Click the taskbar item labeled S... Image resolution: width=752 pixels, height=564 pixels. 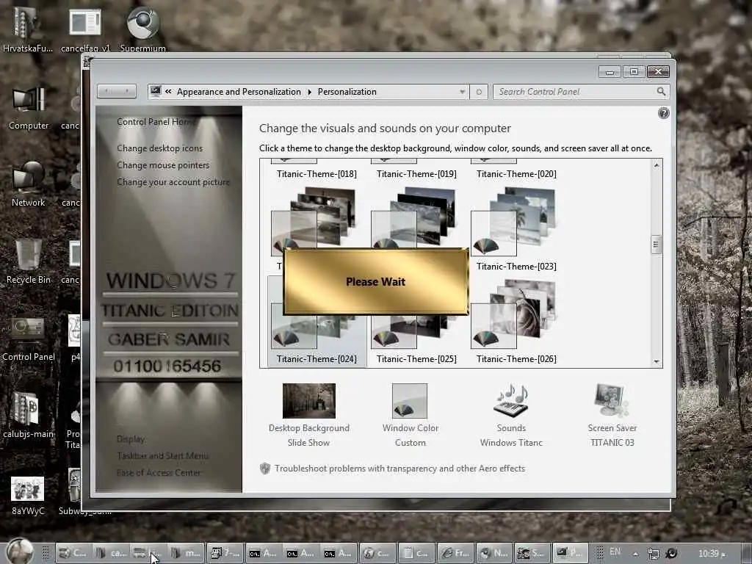[x=532, y=554]
